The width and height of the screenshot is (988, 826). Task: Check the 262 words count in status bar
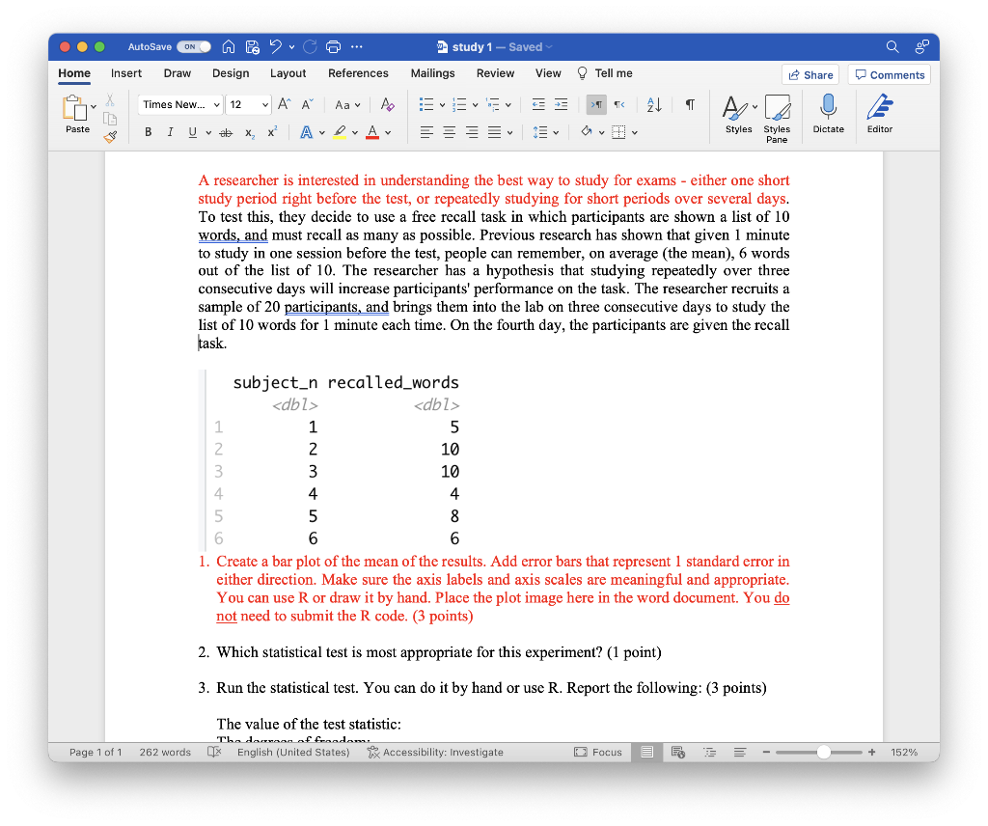click(164, 752)
